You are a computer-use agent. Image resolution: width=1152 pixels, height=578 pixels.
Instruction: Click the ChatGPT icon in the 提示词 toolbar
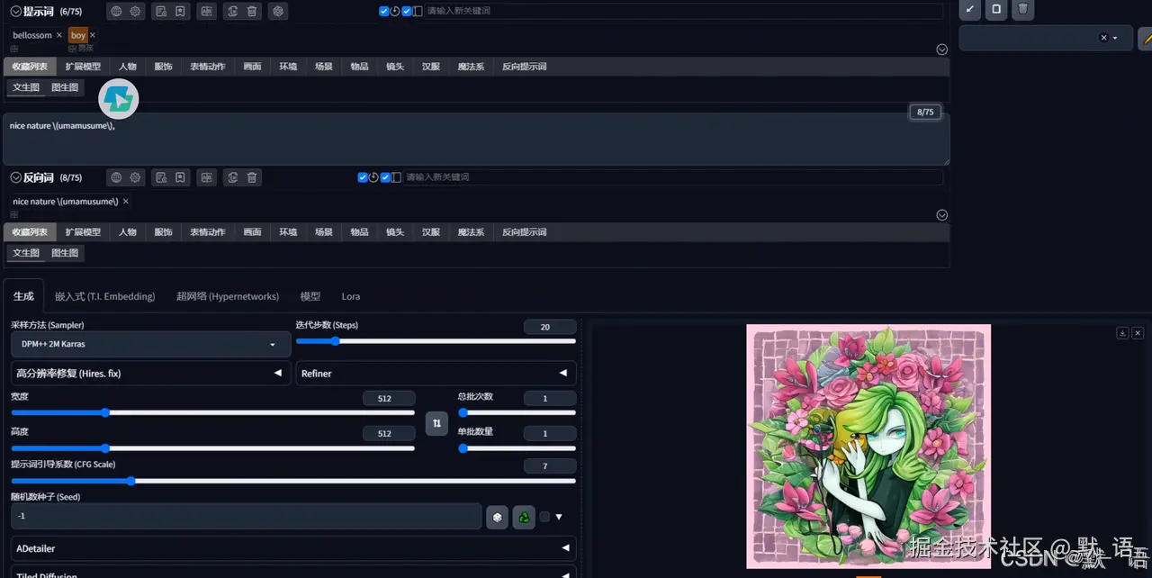click(x=278, y=12)
